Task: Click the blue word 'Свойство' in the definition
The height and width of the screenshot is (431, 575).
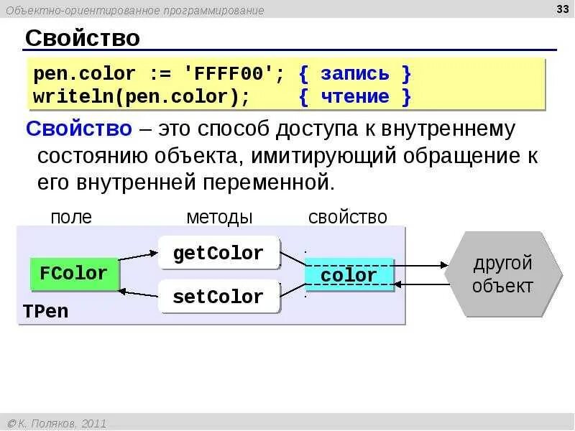Action: (x=79, y=129)
